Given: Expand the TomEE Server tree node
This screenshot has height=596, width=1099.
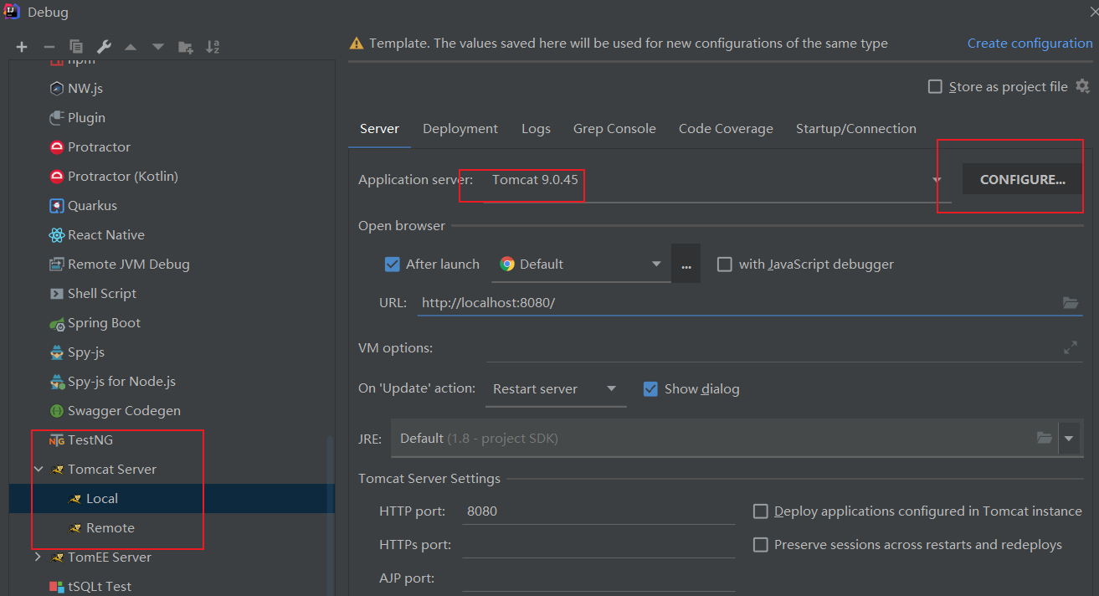Looking at the screenshot, I should click(x=38, y=557).
